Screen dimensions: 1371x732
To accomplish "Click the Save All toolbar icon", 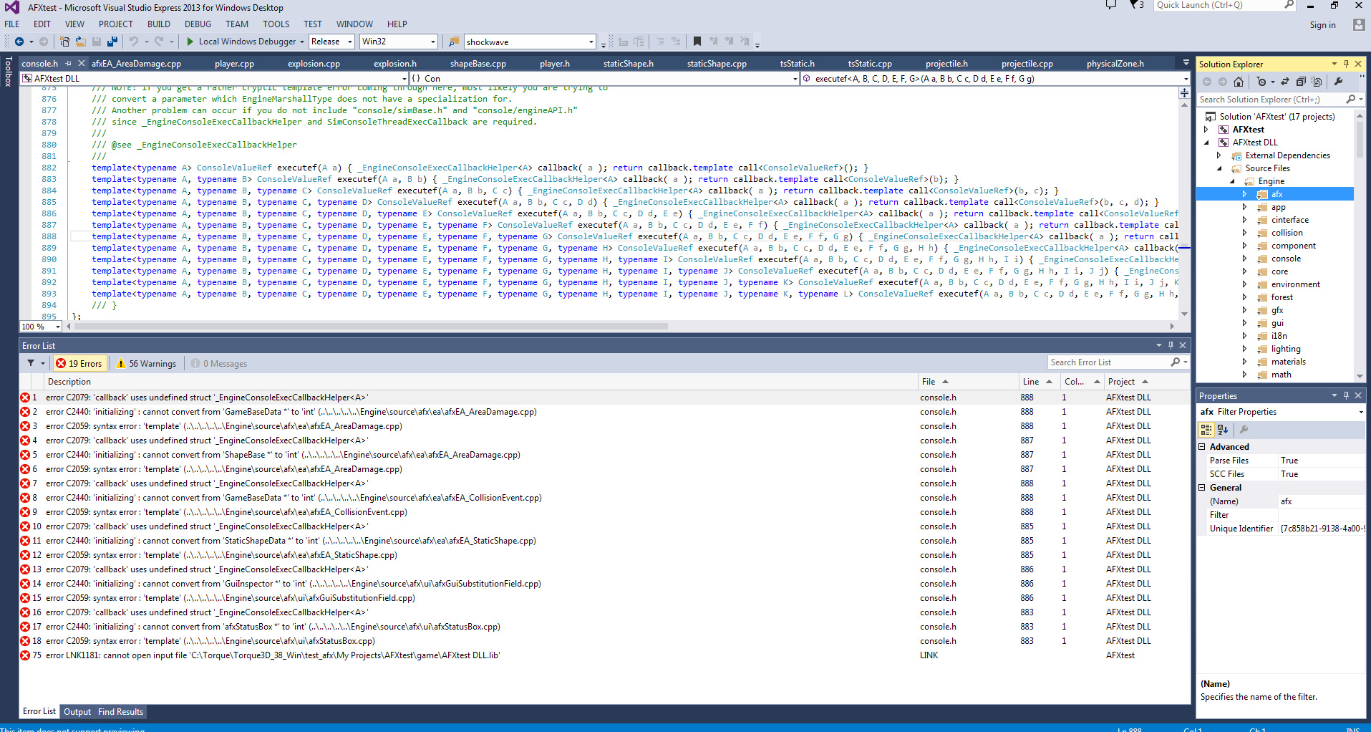I will pyautogui.click(x=112, y=42).
